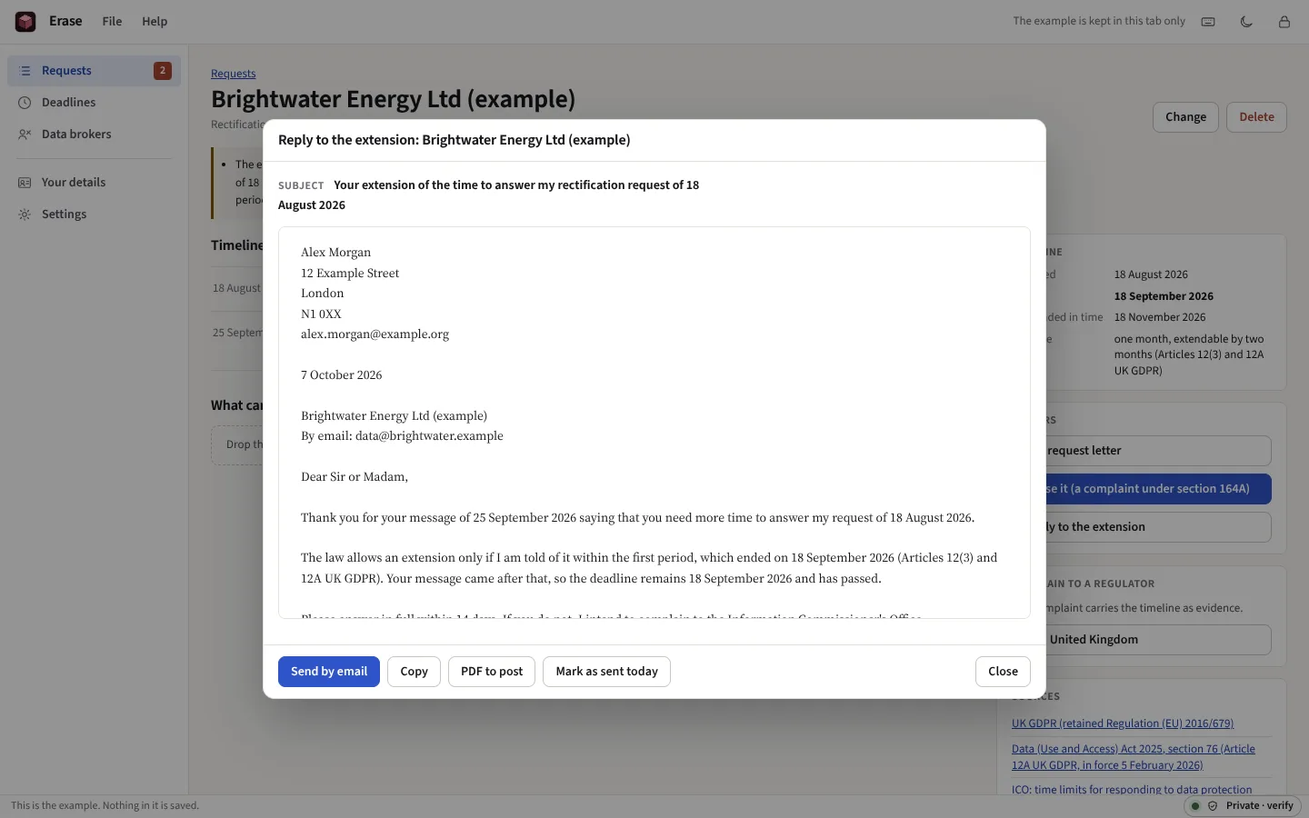The image size is (1309, 818).
Task: Click the Erase app name
Action: pyautogui.click(x=65, y=21)
